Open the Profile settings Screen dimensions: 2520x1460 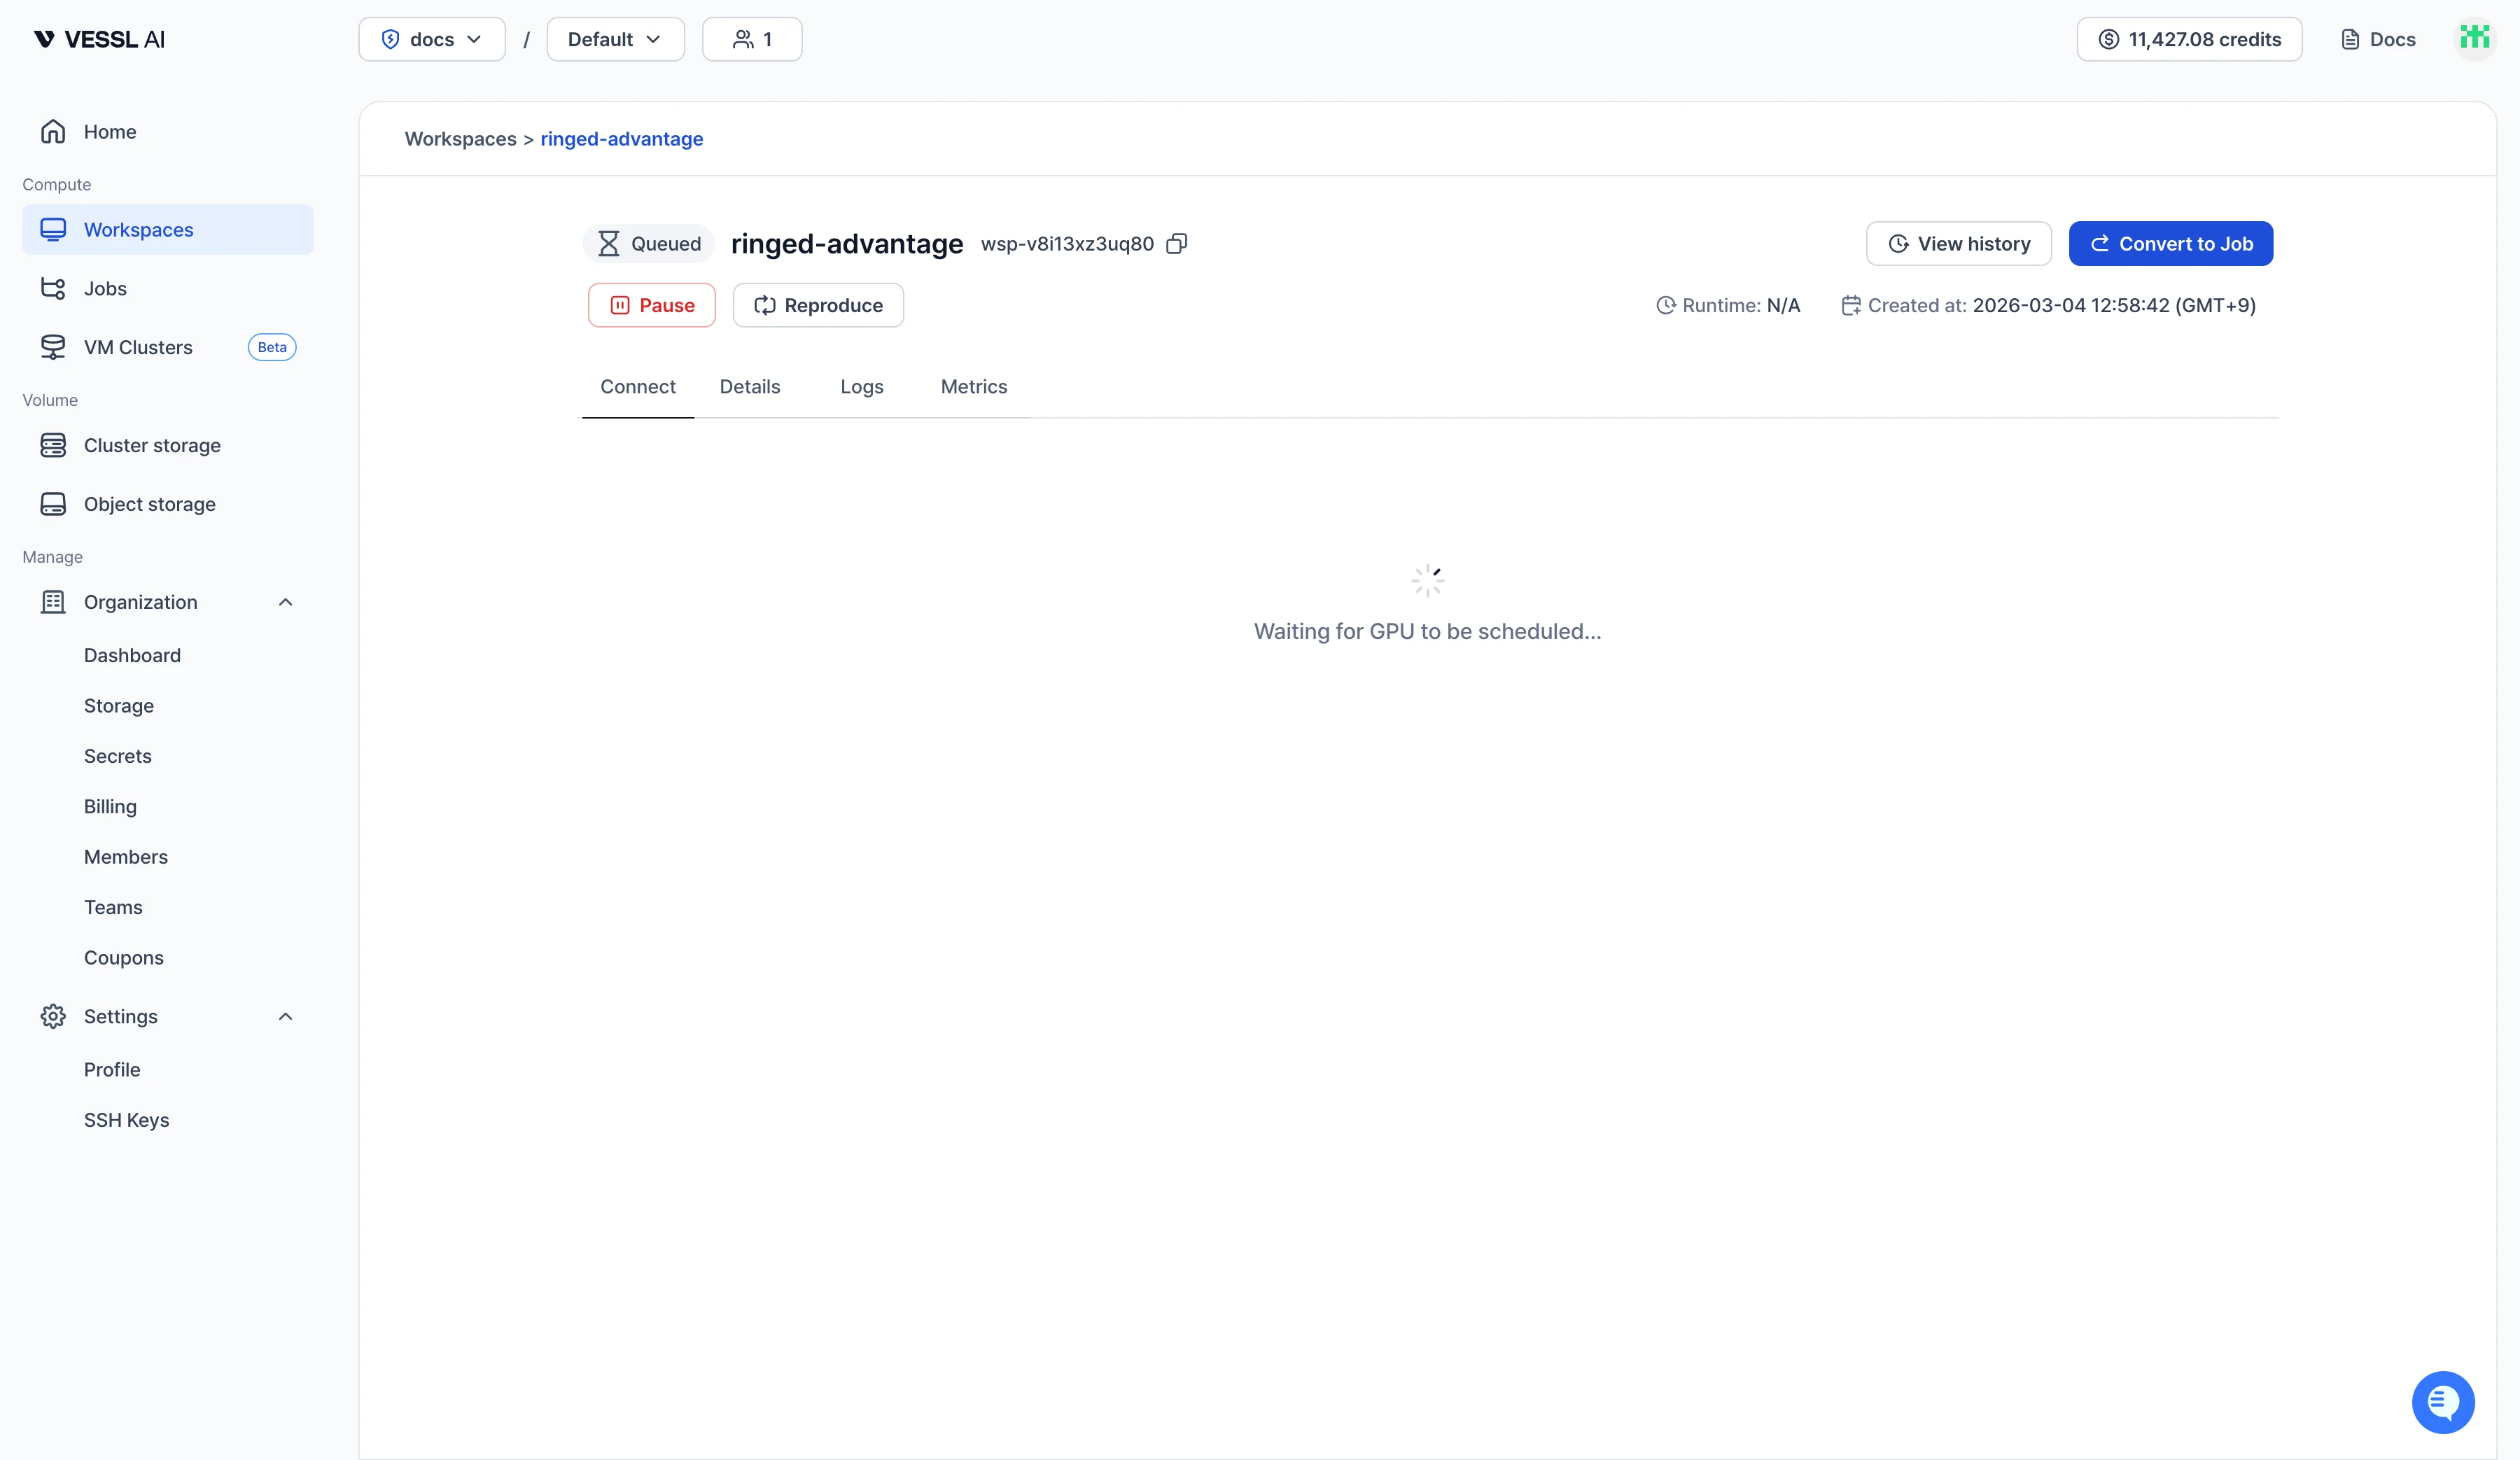pos(112,1070)
